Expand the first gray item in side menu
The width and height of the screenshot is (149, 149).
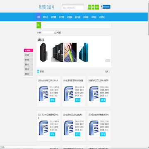pyautogui.click(x=29, y=55)
